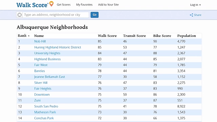
Task: Open the Zuni neighborhood link
Action: coord(37,100)
